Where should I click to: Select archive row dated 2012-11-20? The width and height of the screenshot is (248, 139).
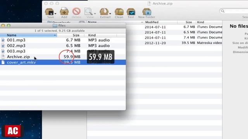[174, 43]
